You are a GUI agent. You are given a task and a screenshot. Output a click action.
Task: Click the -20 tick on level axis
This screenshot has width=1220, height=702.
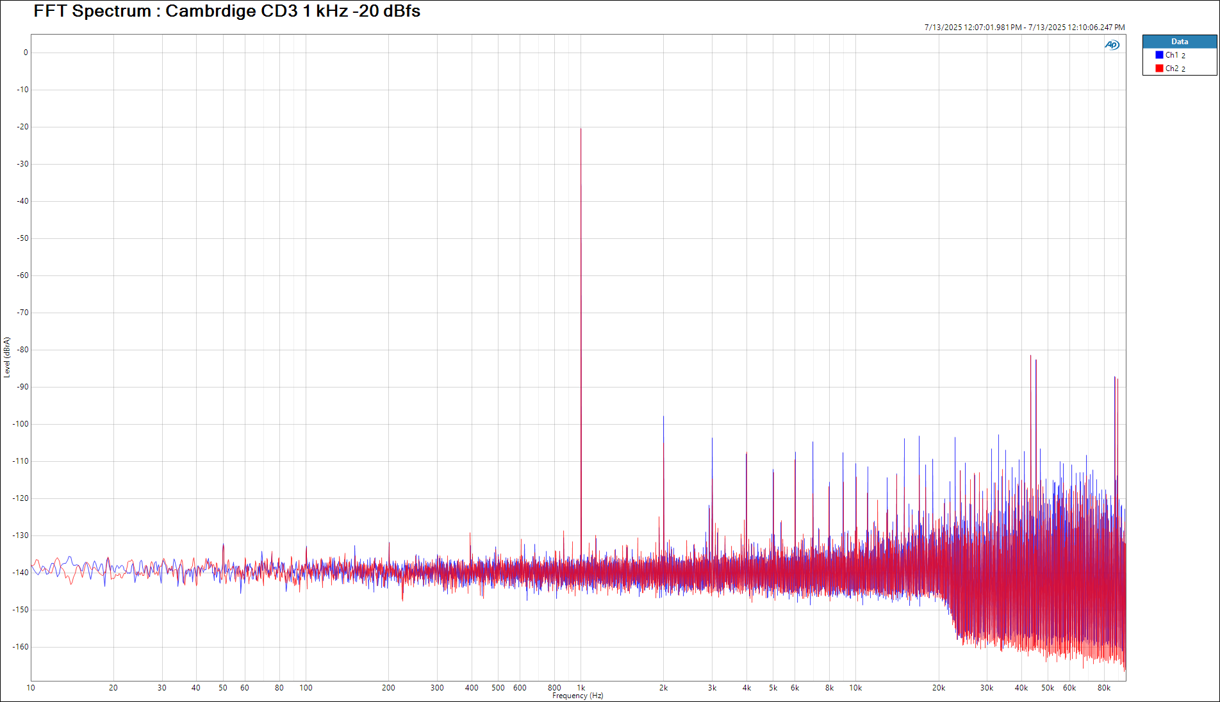click(x=23, y=127)
